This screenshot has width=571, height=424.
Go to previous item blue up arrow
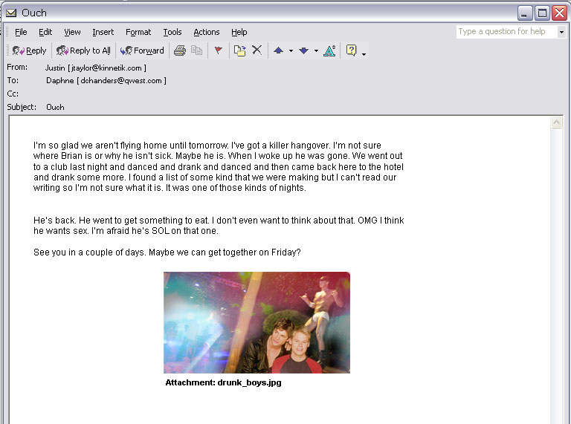[279, 50]
